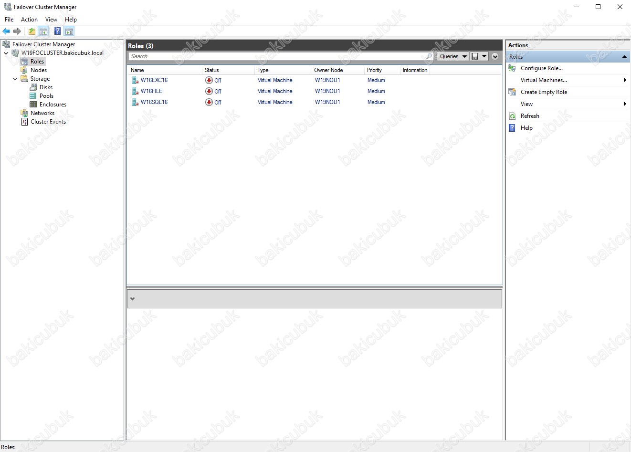Select the W16SQL16 role name
631x452 pixels.
click(x=154, y=102)
